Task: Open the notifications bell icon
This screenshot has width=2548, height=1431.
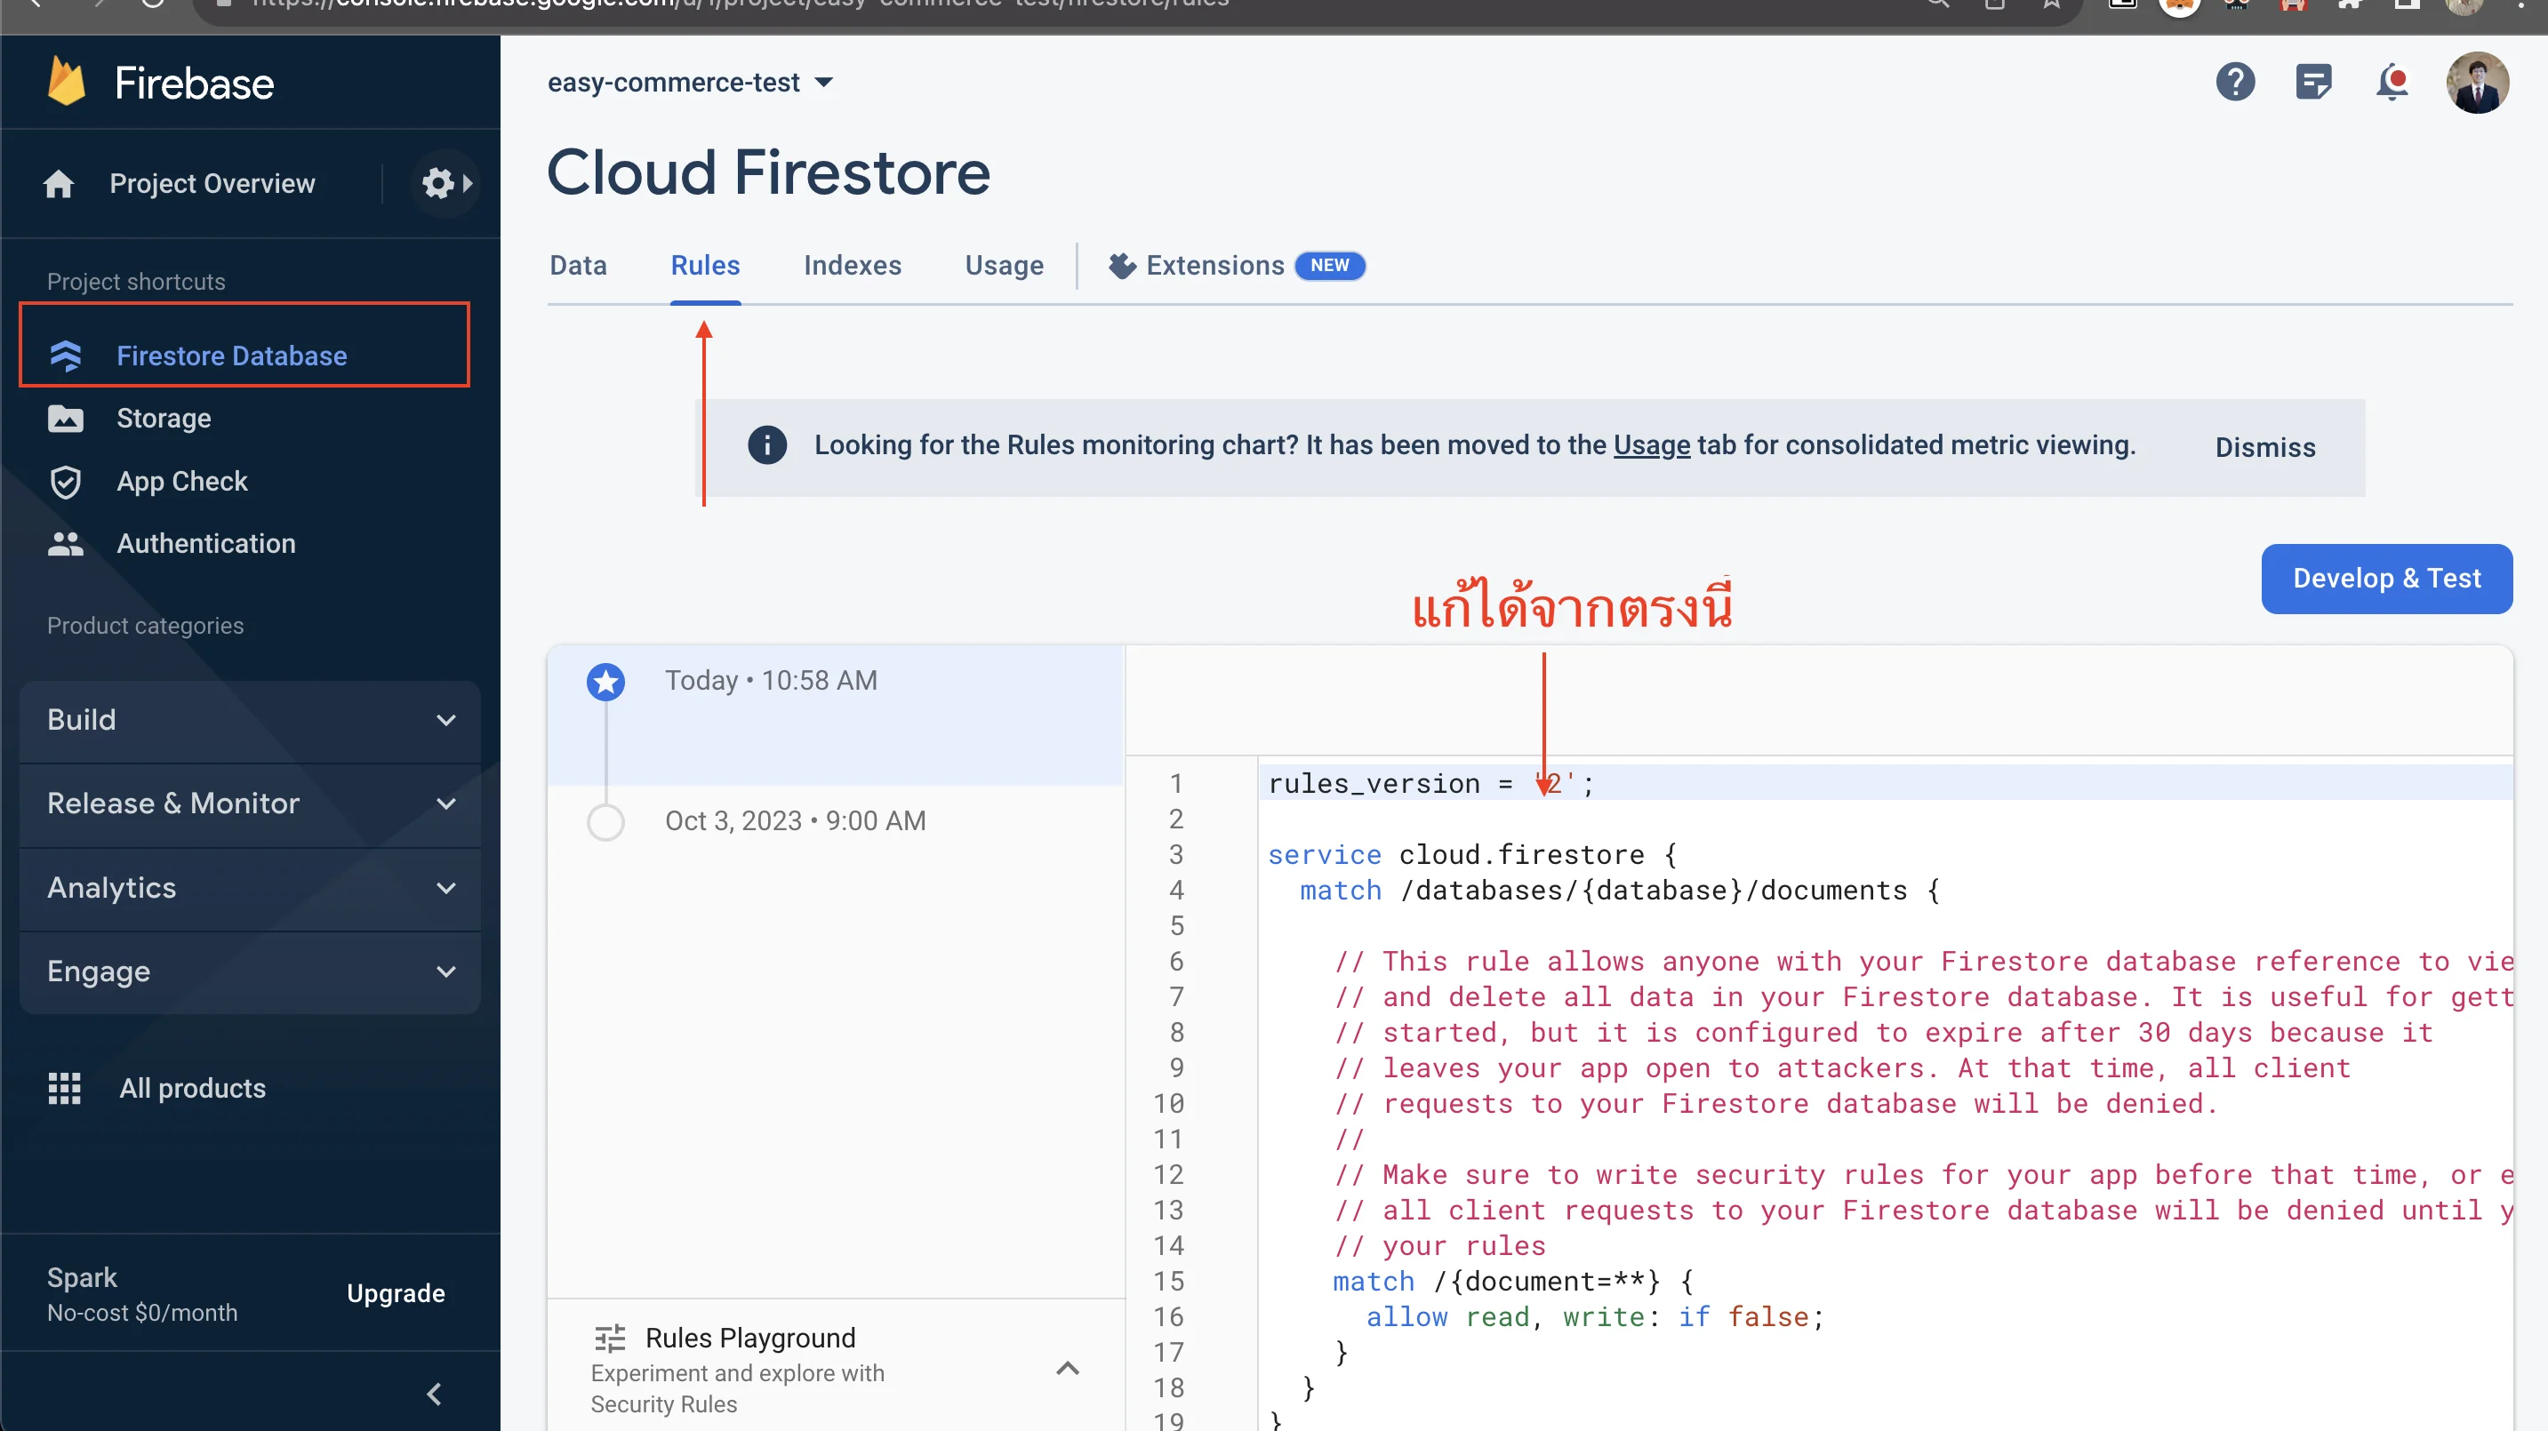Action: [x=2392, y=82]
